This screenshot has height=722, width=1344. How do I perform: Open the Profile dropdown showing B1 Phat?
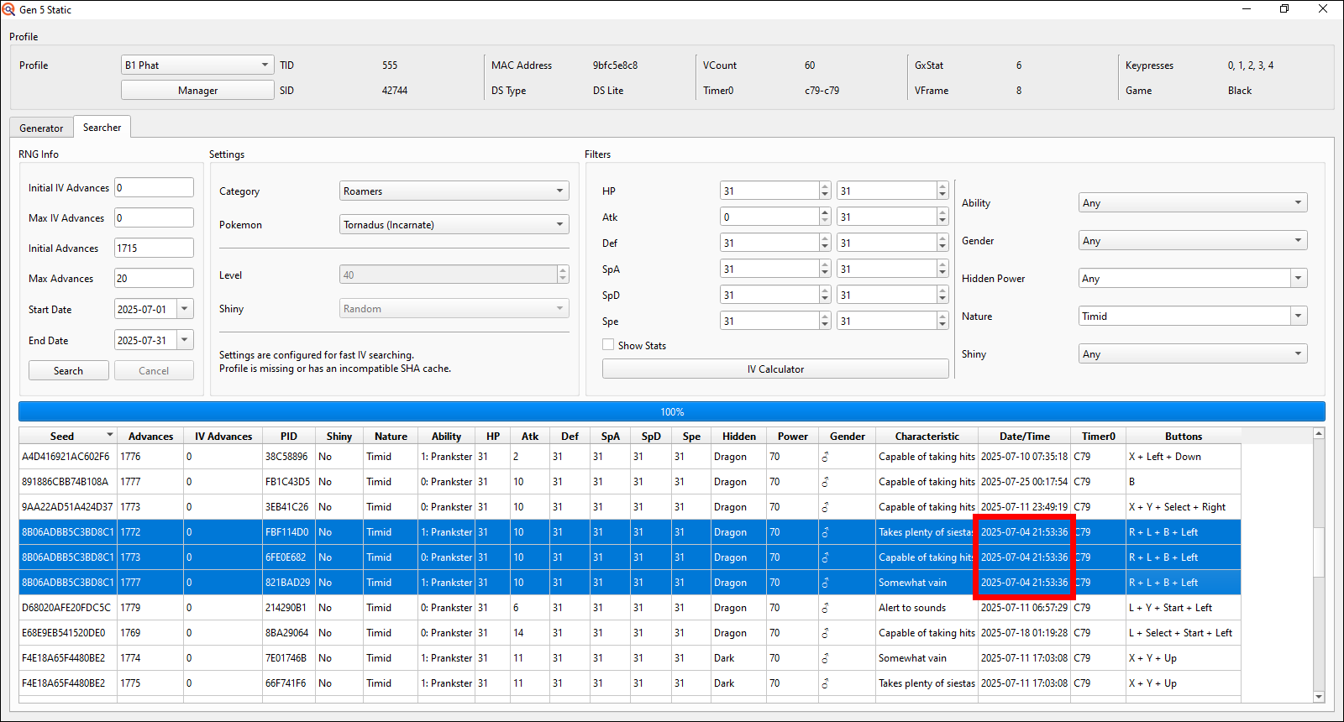click(197, 65)
